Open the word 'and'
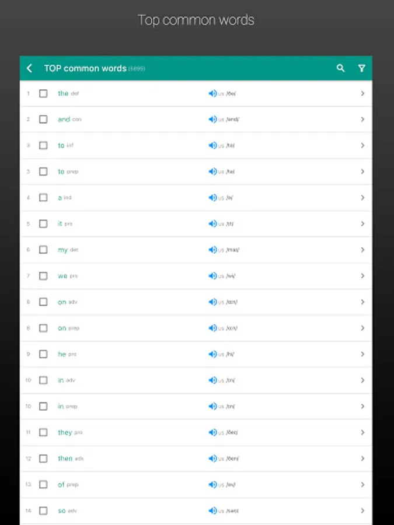 coord(64,120)
